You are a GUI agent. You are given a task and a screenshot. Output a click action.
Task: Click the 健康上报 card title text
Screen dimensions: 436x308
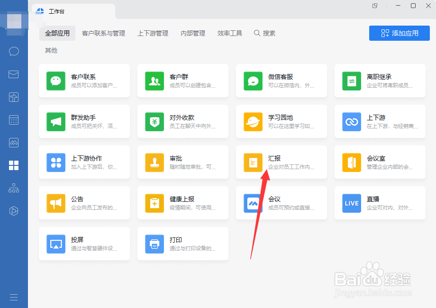pyautogui.click(x=182, y=199)
